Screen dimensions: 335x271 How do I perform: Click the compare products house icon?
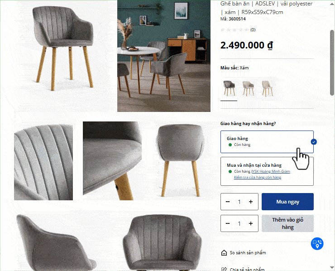point(224,253)
